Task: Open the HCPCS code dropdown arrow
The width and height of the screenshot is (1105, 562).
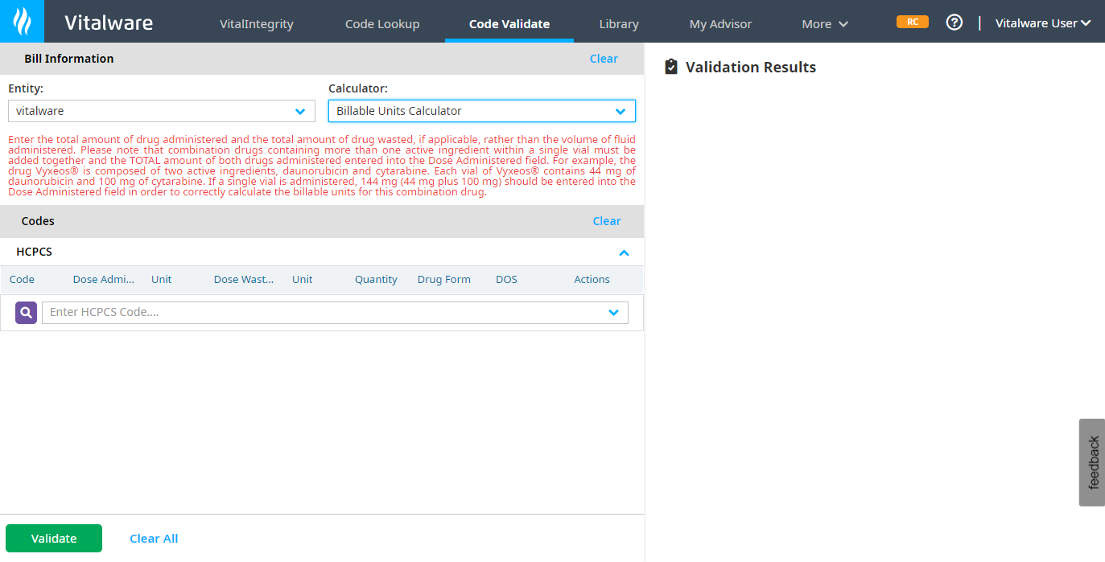Action: pyautogui.click(x=613, y=313)
